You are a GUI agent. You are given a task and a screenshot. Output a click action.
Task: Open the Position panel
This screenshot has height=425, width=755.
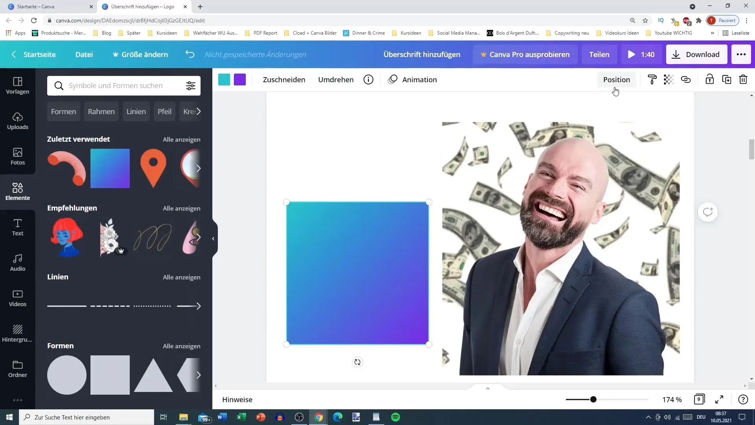click(x=617, y=79)
